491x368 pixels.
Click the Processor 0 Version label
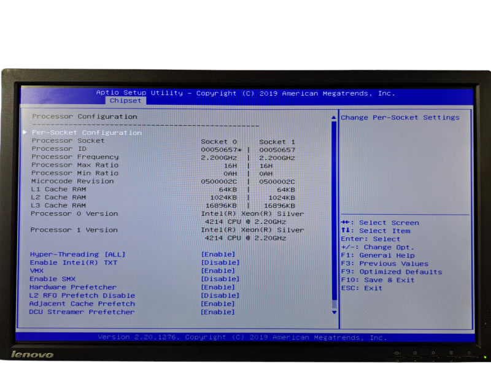point(74,213)
